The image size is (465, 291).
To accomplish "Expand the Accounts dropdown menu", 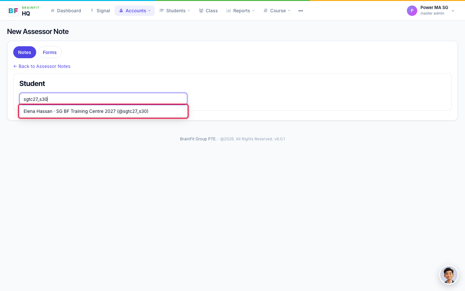I will [135, 11].
